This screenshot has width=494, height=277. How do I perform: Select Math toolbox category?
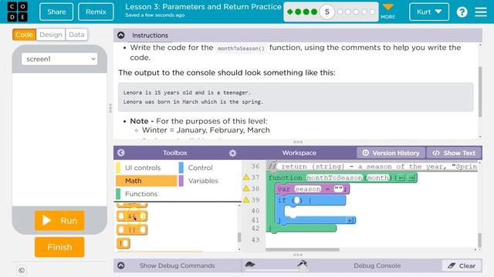(x=147, y=181)
